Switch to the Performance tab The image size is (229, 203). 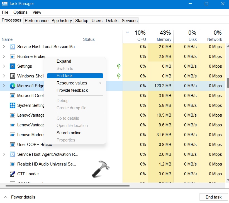(x=36, y=21)
